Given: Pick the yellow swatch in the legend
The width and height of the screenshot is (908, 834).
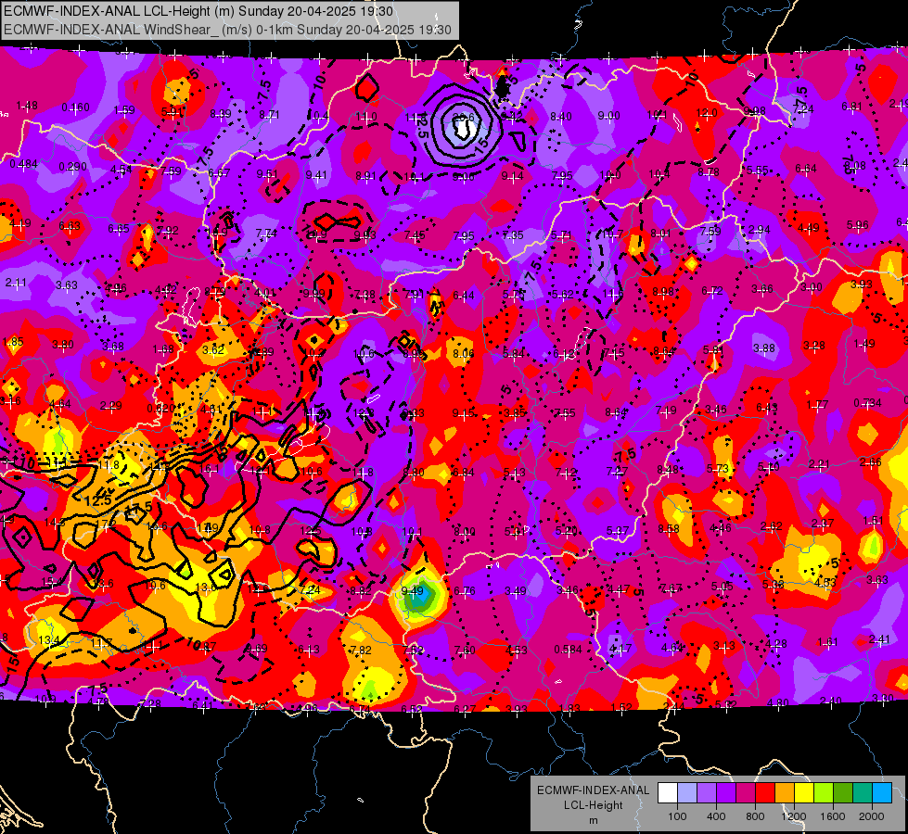Looking at the screenshot, I should click(x=804, y=793).
